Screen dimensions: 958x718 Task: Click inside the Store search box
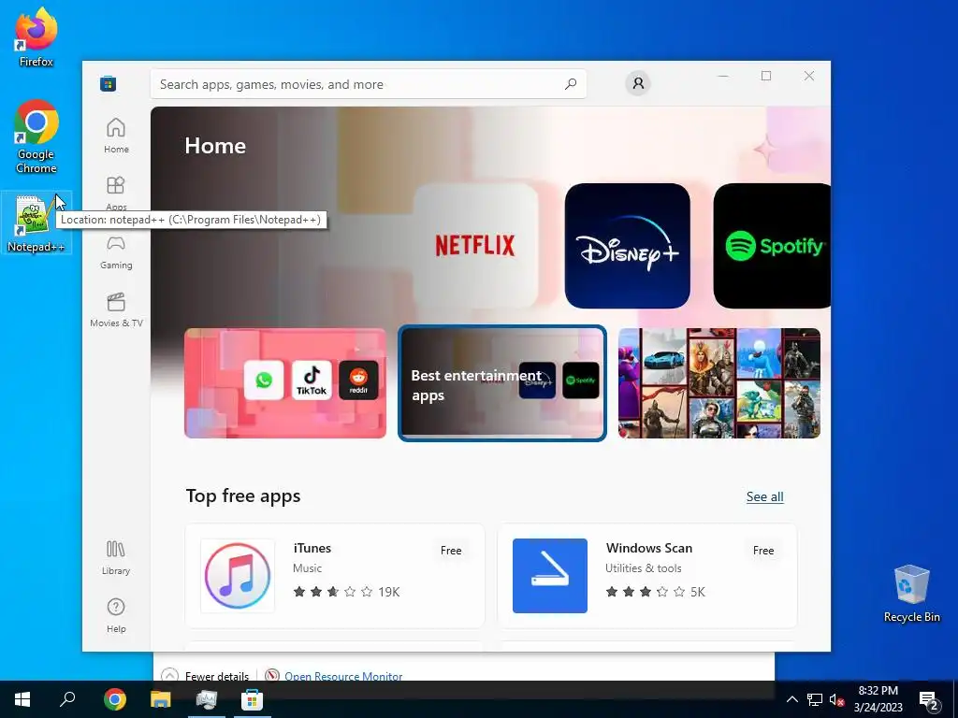368,83
